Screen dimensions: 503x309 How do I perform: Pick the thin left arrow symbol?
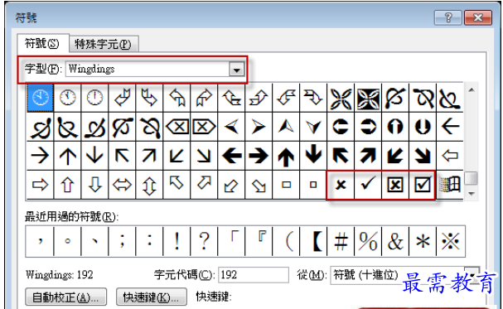pyautogui.click(x=450, y=127)
